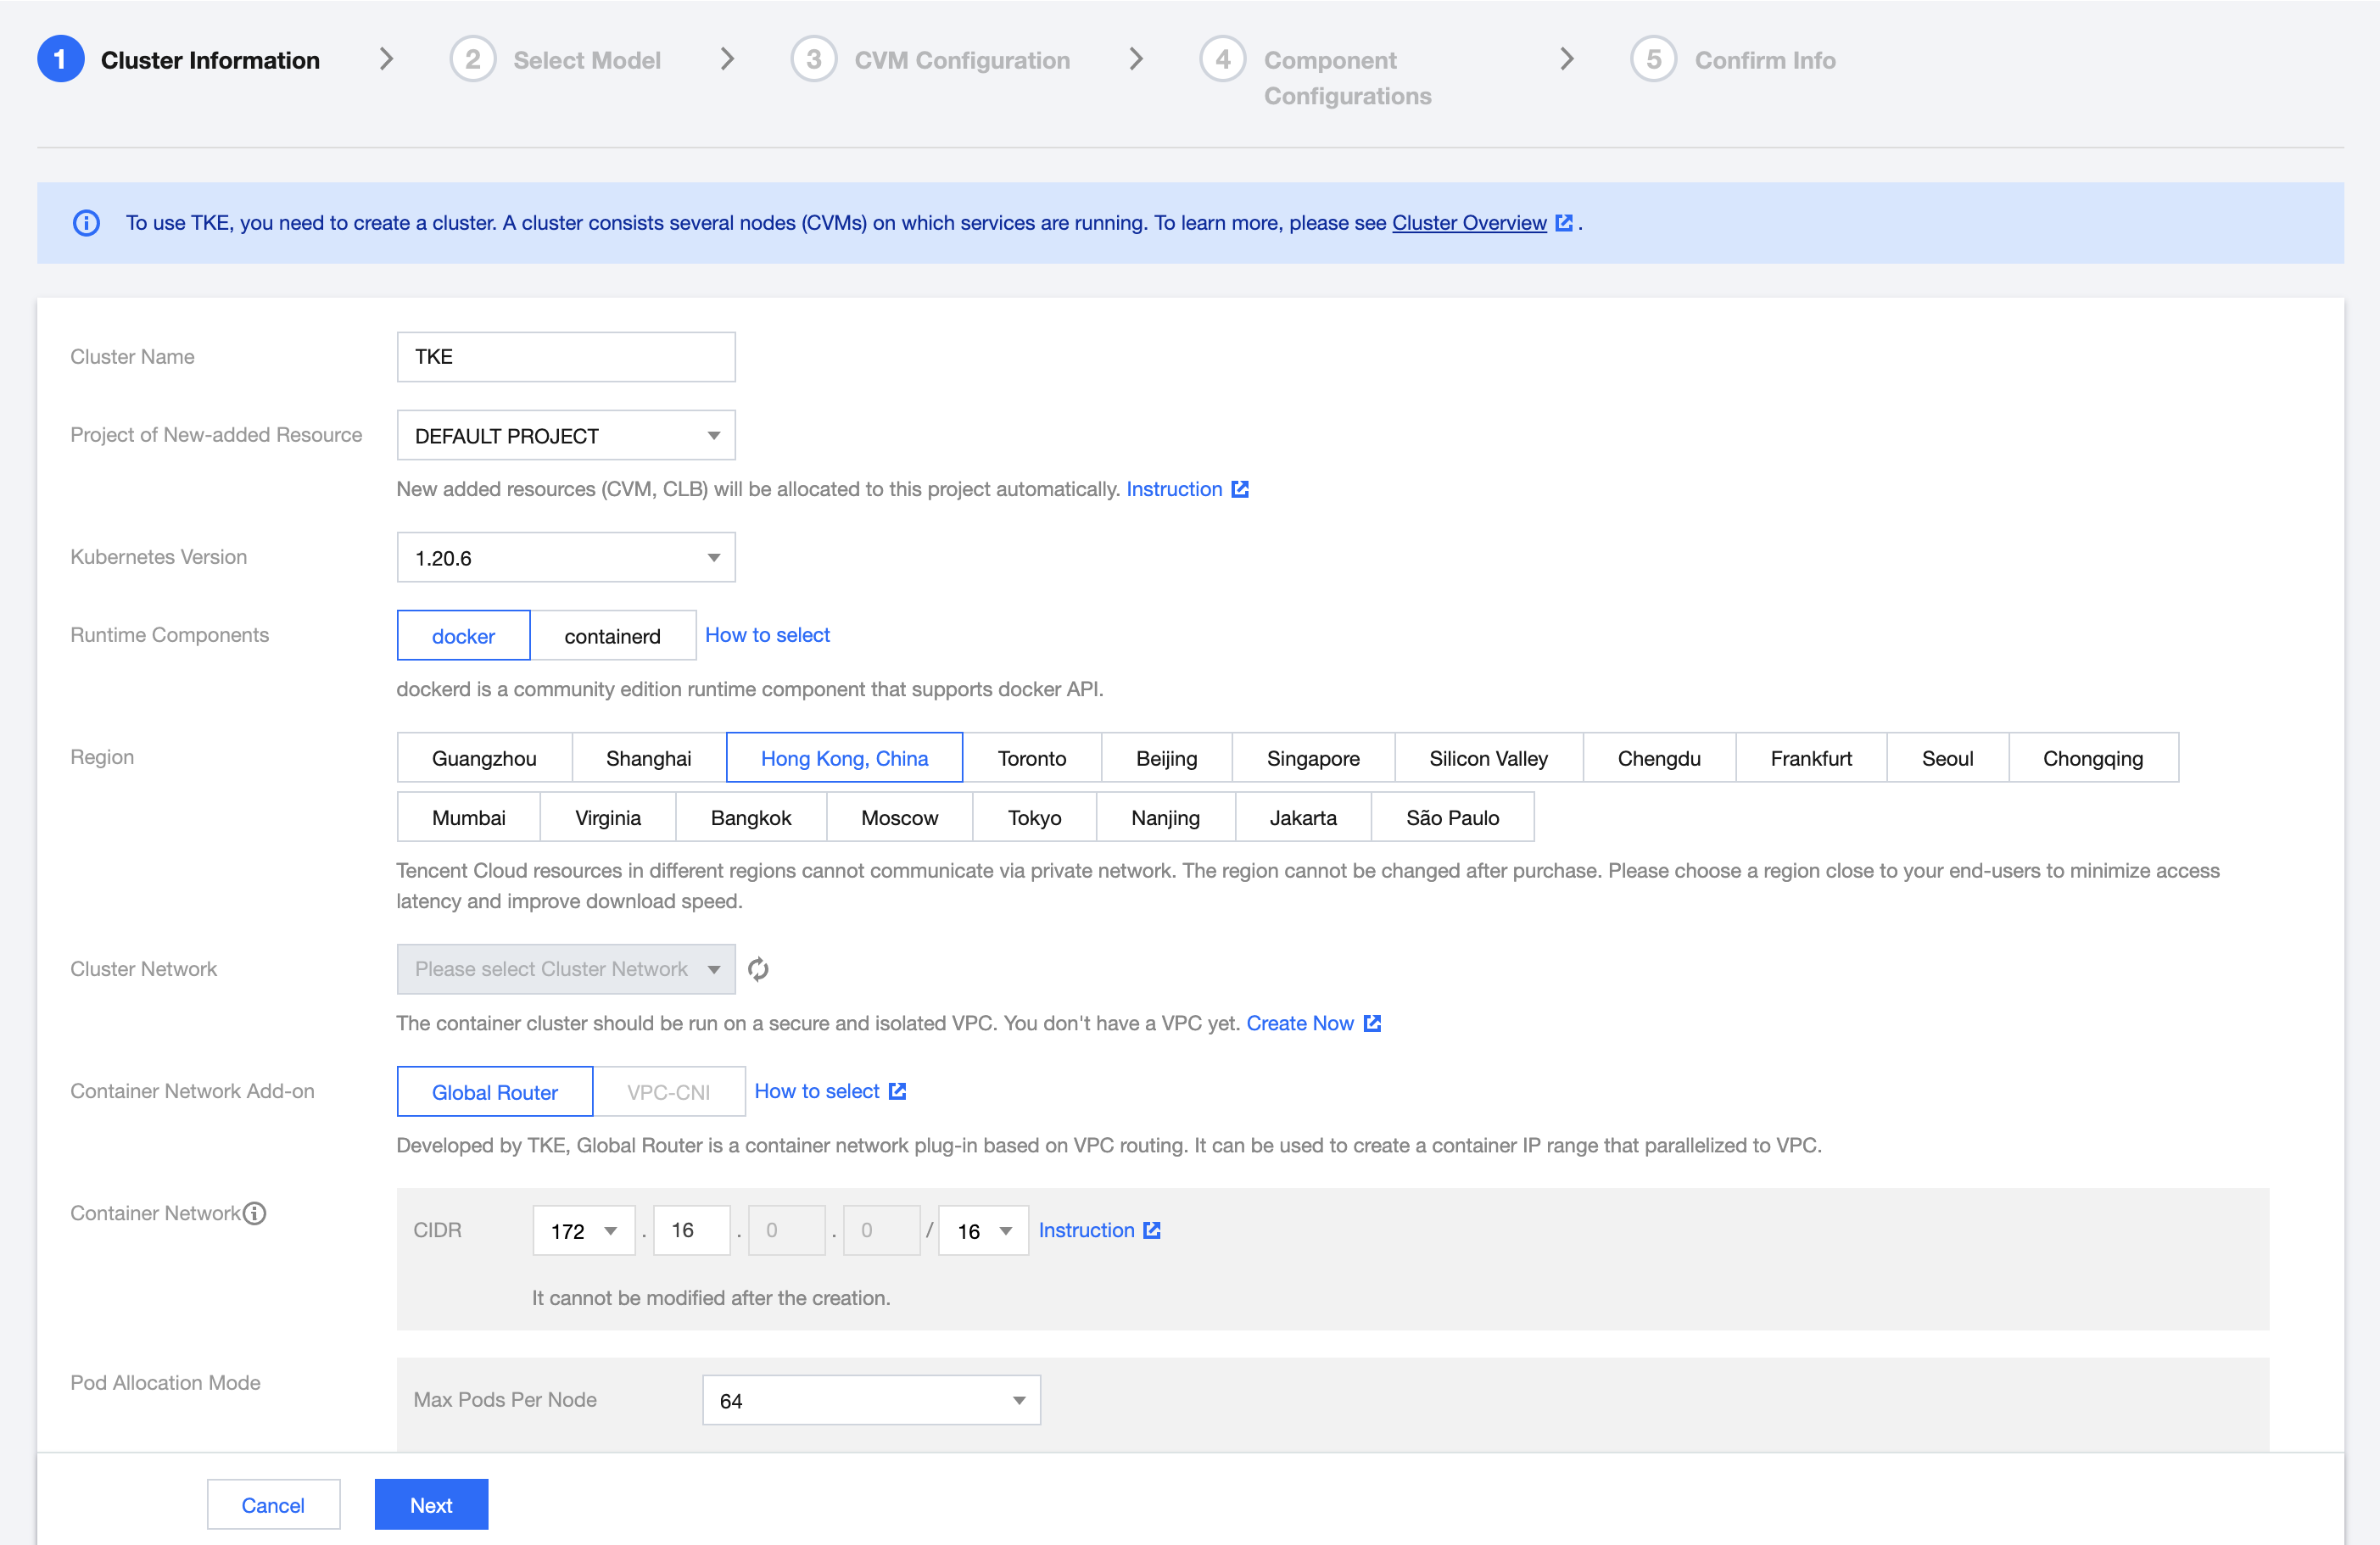
Task: Click the step 2 Select Model circle
Action: coord(472,60)
